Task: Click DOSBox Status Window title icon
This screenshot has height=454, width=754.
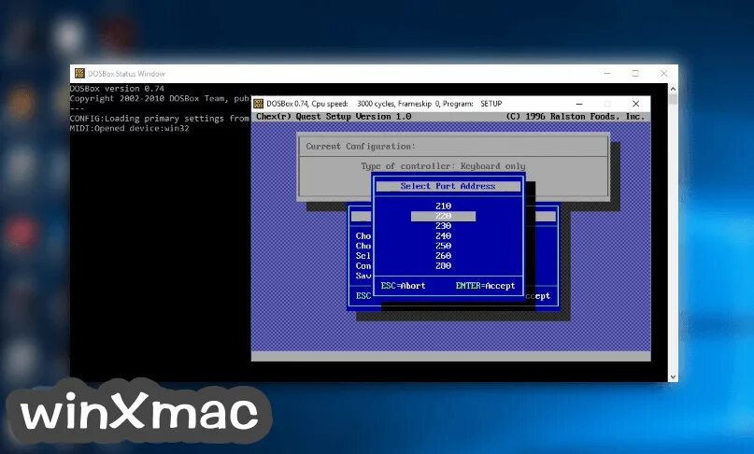Action: 79,73
